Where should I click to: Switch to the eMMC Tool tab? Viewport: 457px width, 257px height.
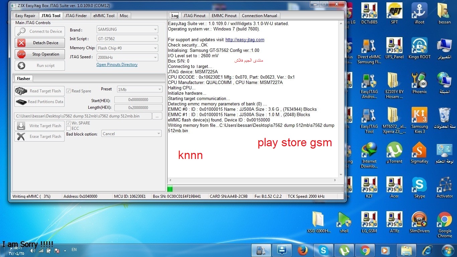(x=104, y=16)
